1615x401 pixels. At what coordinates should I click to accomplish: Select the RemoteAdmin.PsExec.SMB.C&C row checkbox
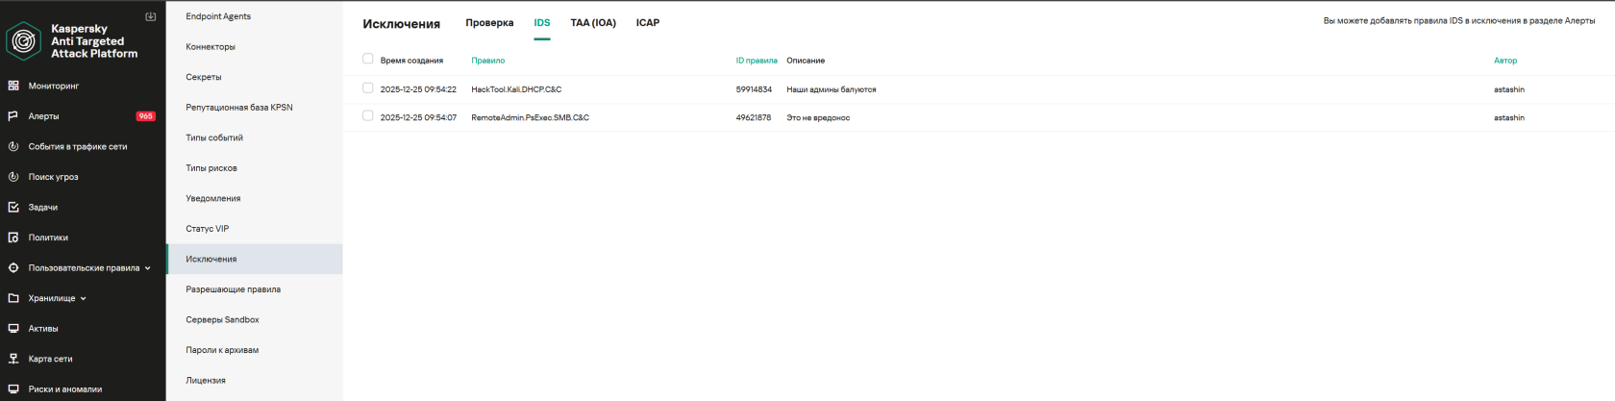click(367, 116)
